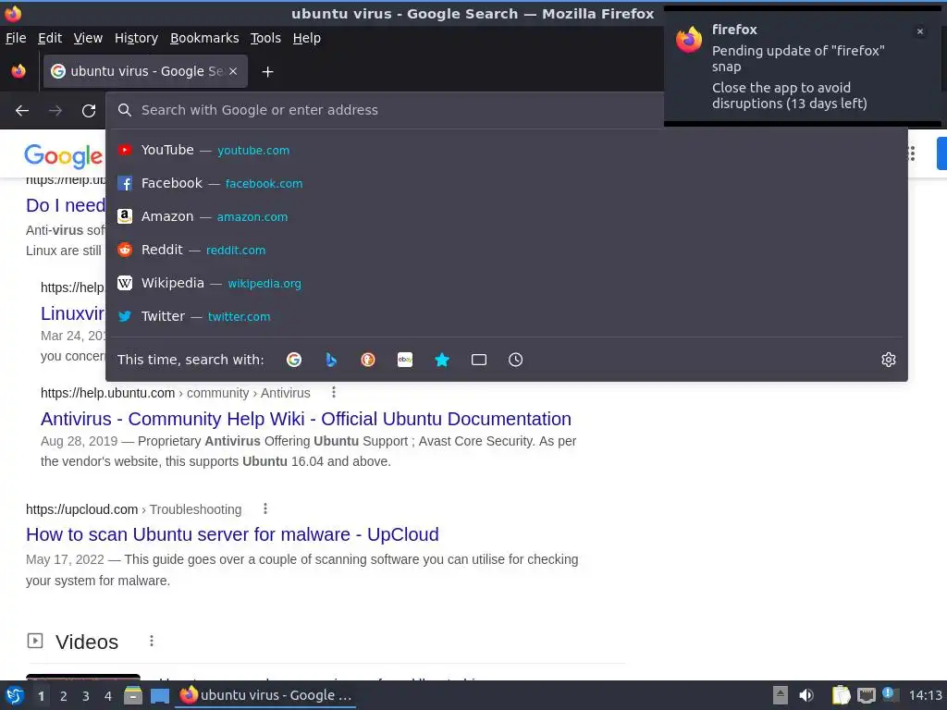Open the file manager from the taskbar
This screenshot has width=947, height=710.
tap(133, 695)
